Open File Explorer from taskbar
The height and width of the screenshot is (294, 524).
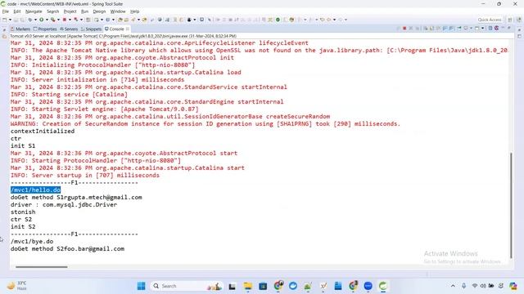click(247, 286)
